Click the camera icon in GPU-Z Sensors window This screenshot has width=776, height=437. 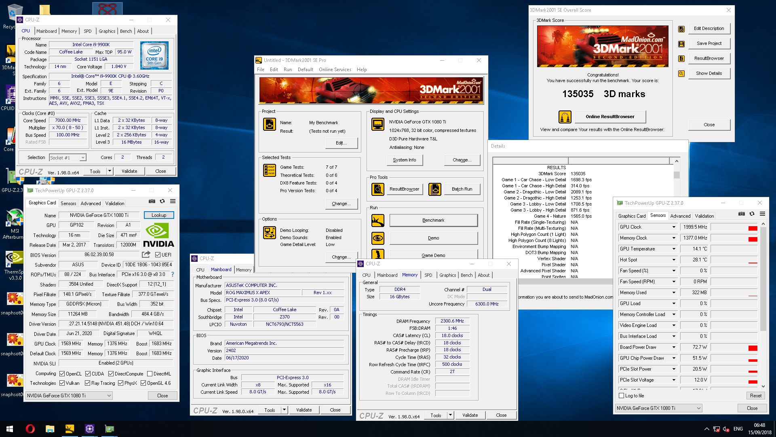[742, 214]
